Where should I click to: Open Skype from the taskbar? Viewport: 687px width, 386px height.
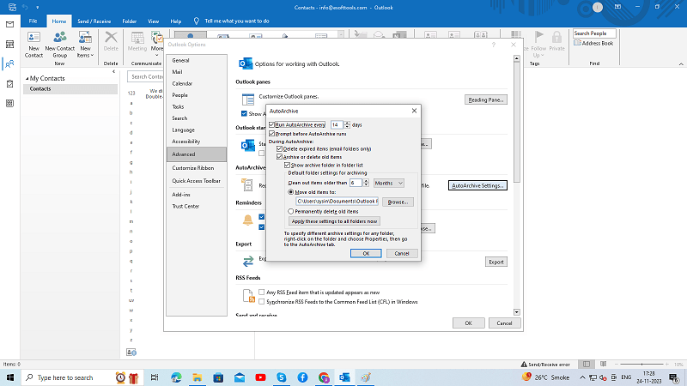(282, 377)
